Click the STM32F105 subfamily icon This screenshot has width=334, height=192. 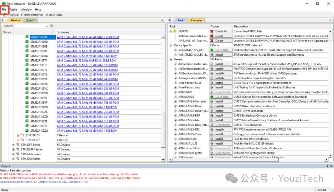[22, 135]
